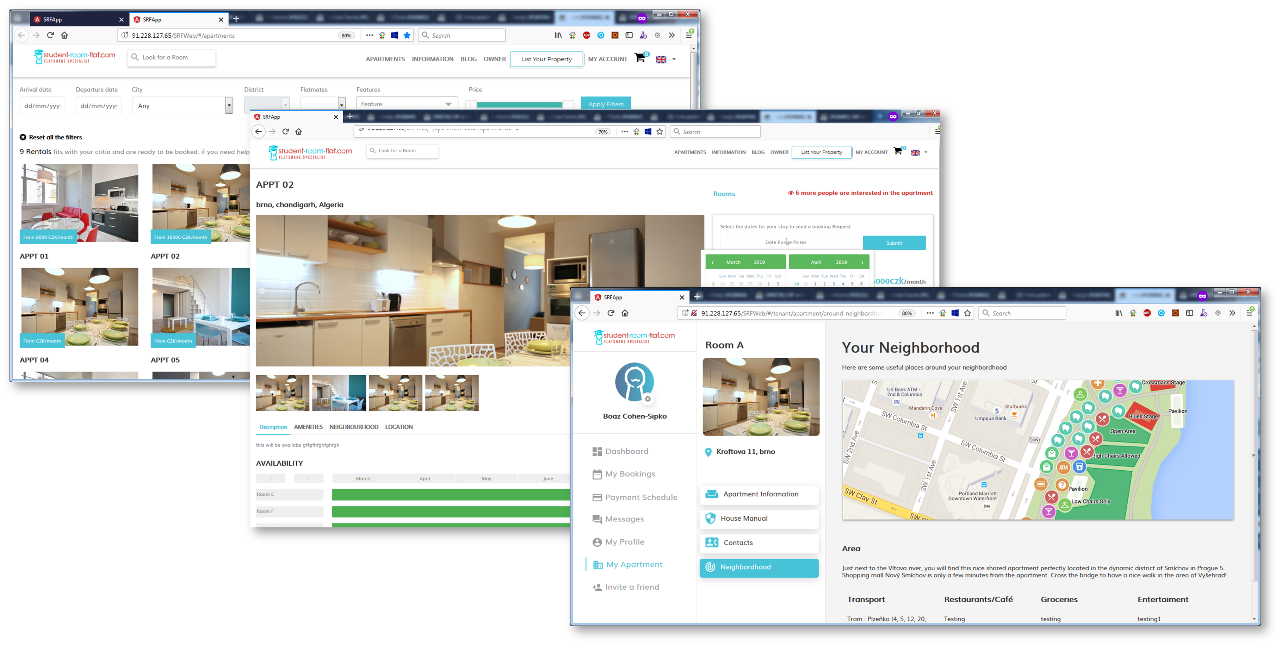Click Look for a Room search in the apartments window
Image resolution: width=1281 pixels, height=646 pixels.
[x=172, y=58]
